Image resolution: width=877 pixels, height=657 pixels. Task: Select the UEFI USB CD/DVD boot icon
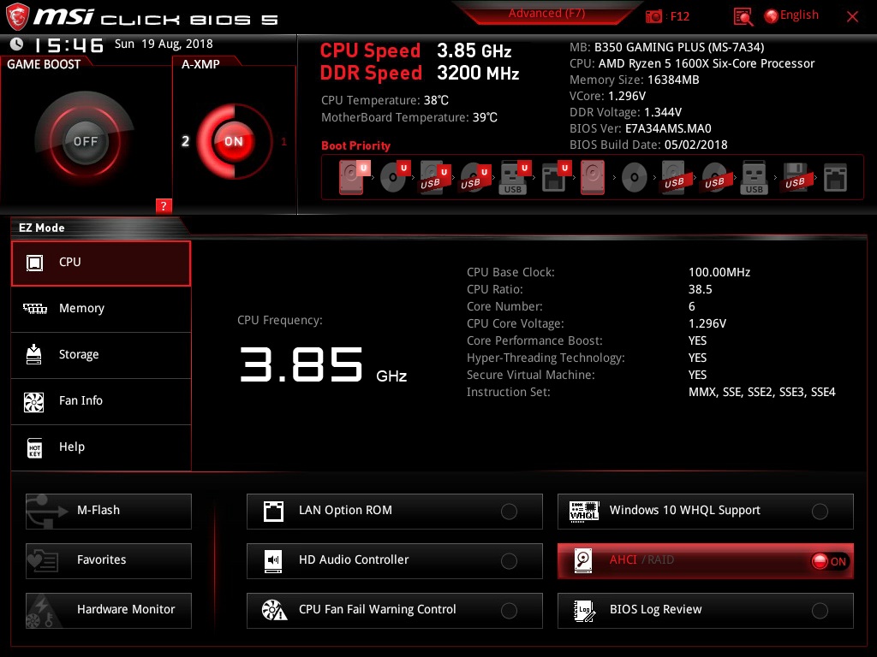click(x=474, y=178)
